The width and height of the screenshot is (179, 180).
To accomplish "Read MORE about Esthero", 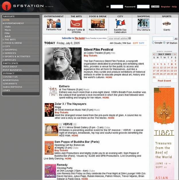I will click(x=105, y=98).
